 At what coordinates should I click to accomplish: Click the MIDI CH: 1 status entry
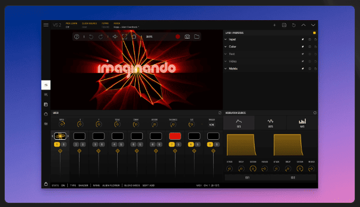pos(208,185)
